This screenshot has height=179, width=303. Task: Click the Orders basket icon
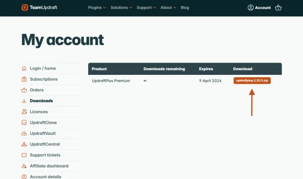coord(24,90)
